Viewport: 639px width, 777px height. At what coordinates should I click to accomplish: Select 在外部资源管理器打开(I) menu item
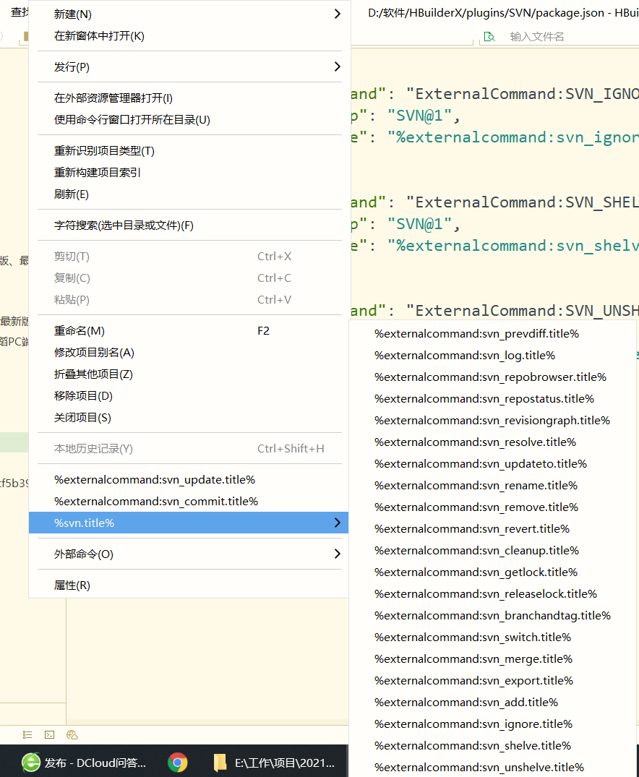113,98
